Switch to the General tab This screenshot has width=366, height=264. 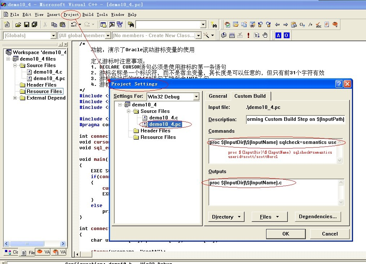(x=218, y=96)
